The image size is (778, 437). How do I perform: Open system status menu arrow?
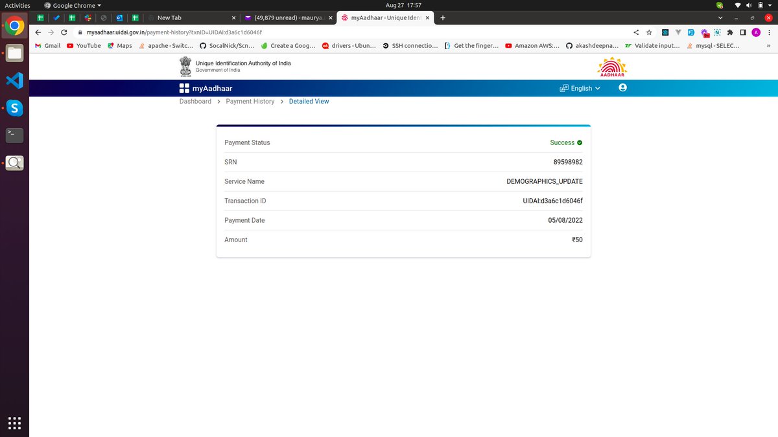click(x=770, y=5)
